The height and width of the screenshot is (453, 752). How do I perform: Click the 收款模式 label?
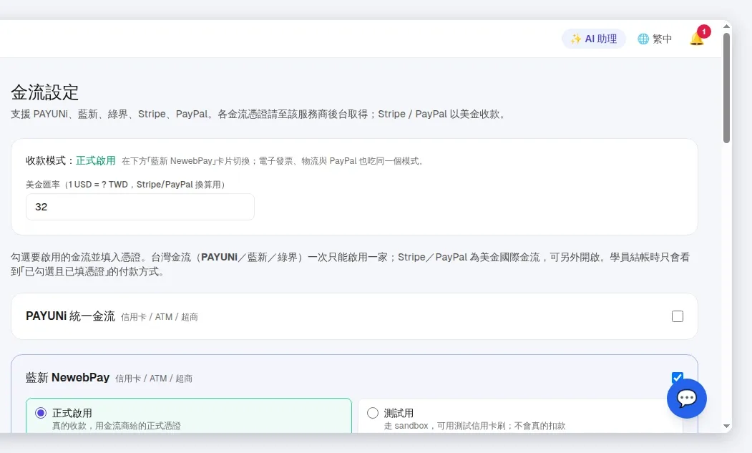tap(50, 161)
